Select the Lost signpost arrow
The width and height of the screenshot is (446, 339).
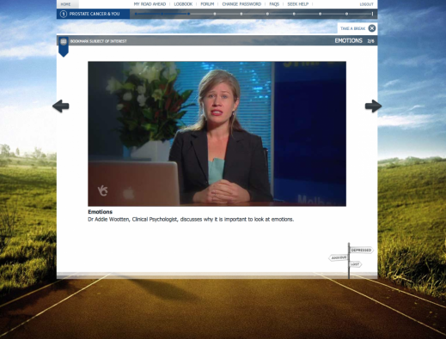click(356, 264)
